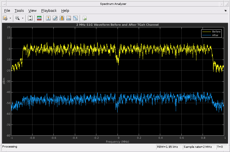Click dock arrow at menu bar's right end

(225, 11)
